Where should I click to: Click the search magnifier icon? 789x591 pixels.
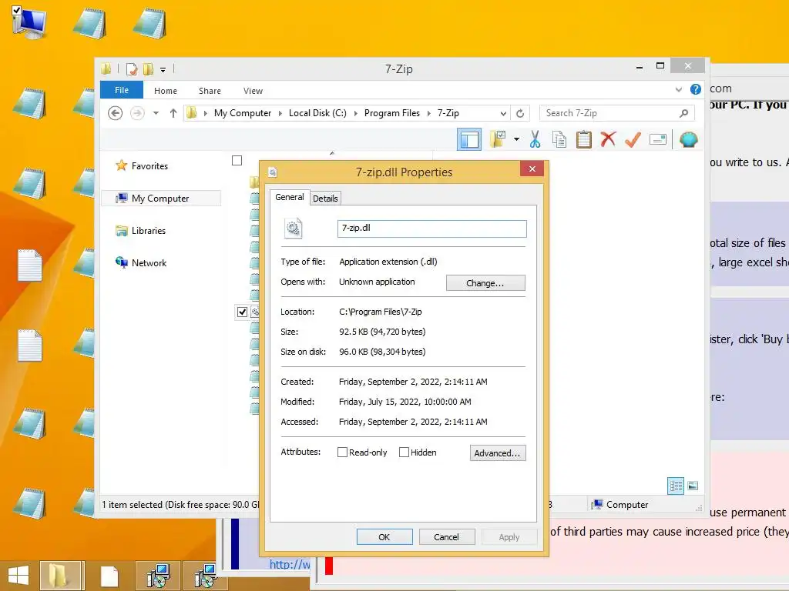coord(683,113)
